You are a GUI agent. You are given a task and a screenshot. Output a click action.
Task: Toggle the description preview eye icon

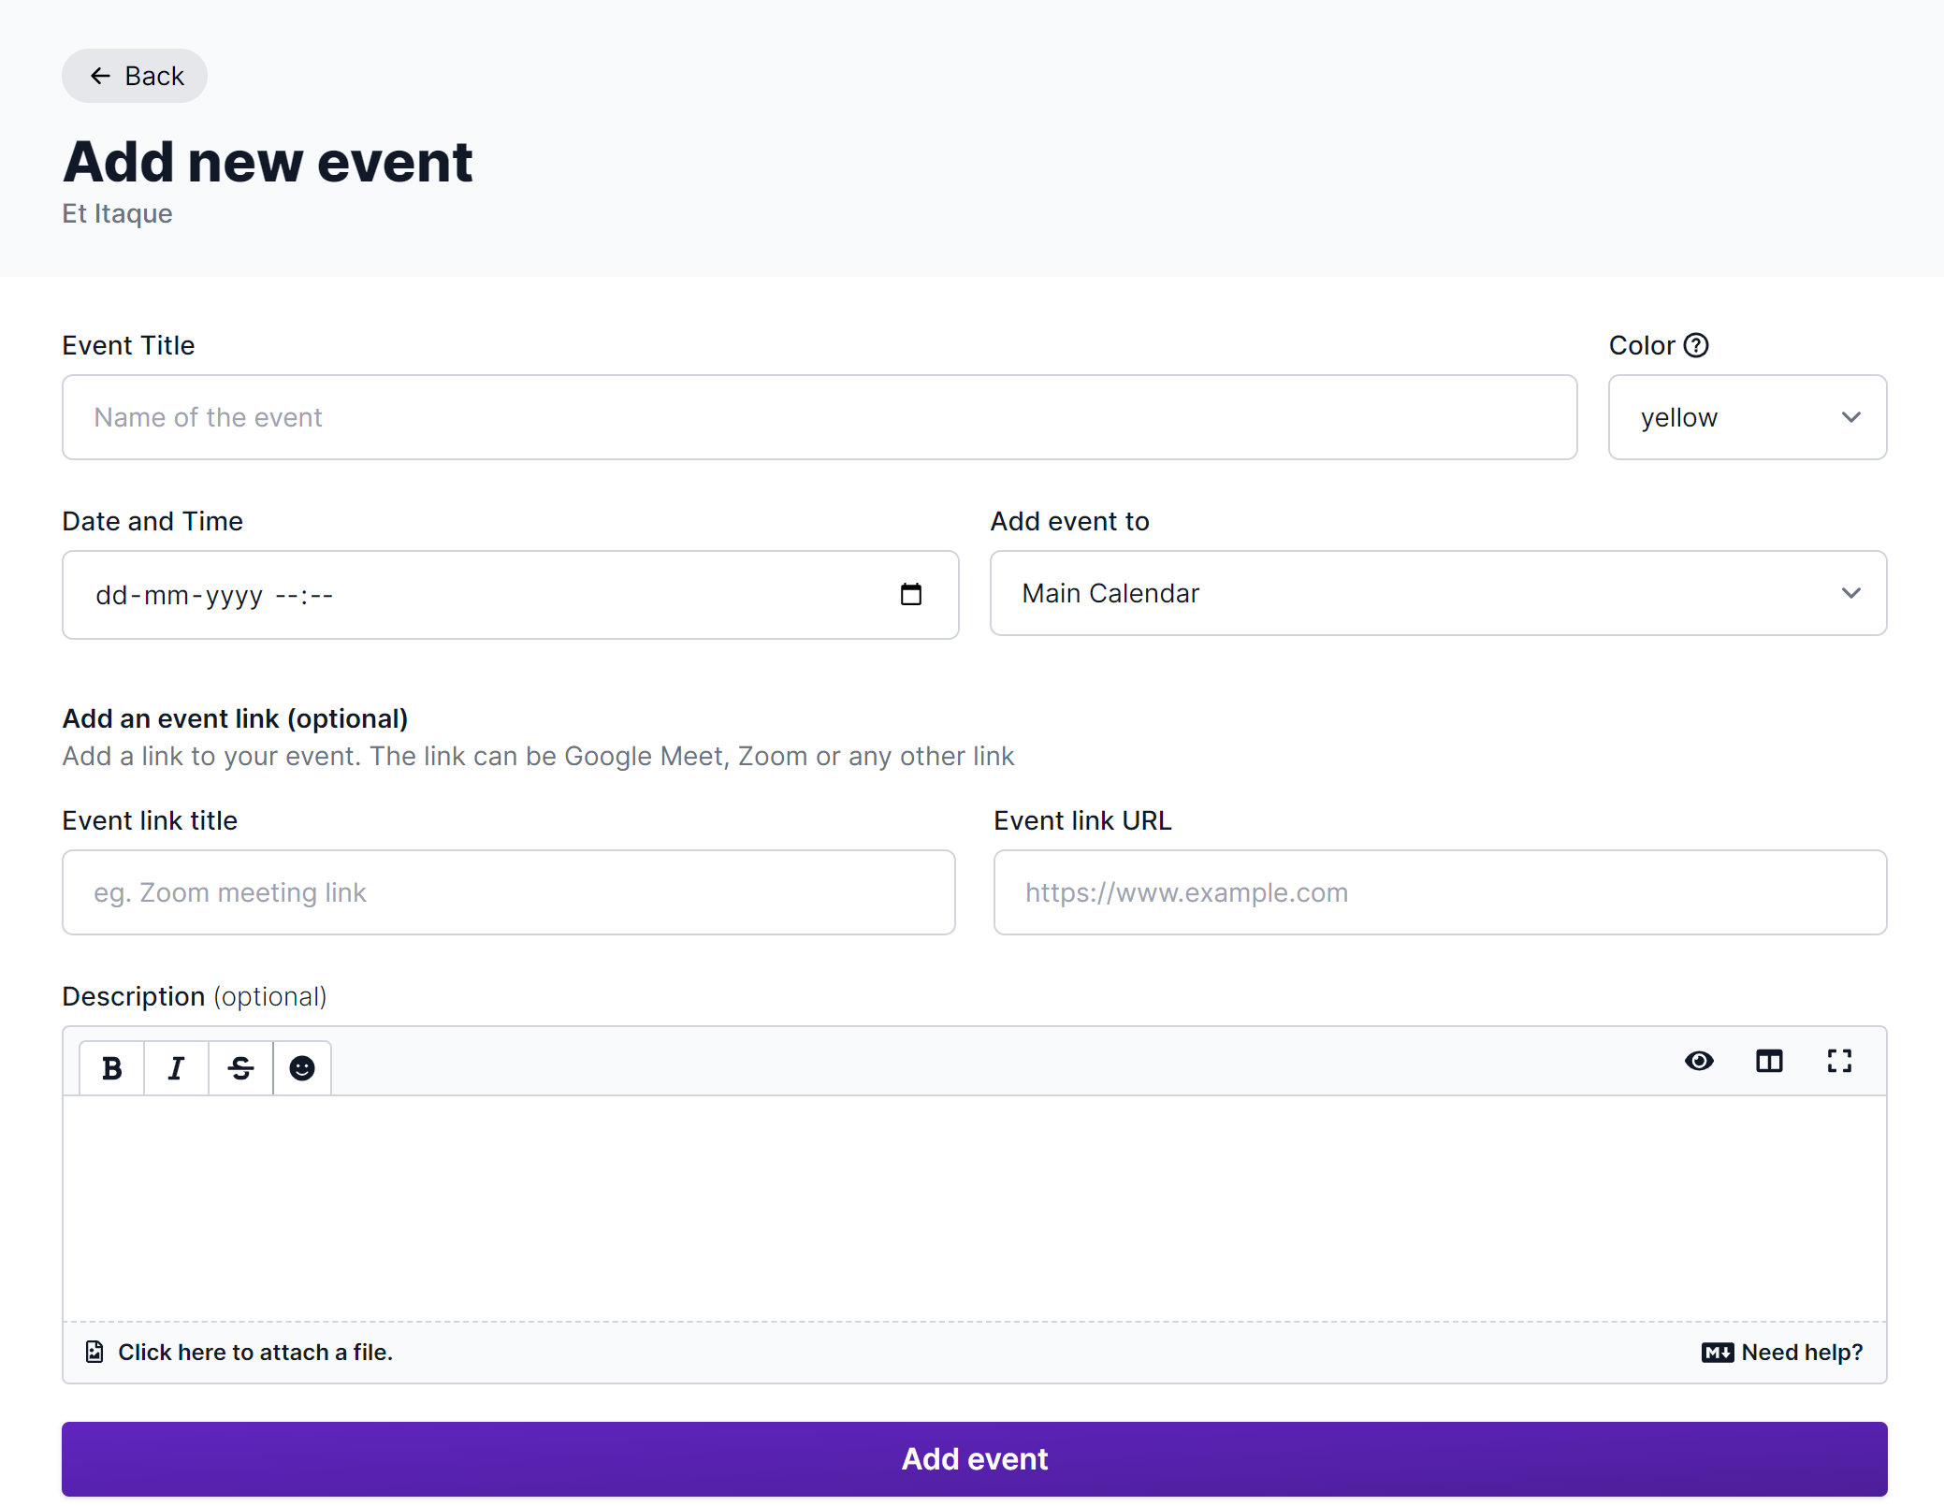click(x=1699, y=1061)
